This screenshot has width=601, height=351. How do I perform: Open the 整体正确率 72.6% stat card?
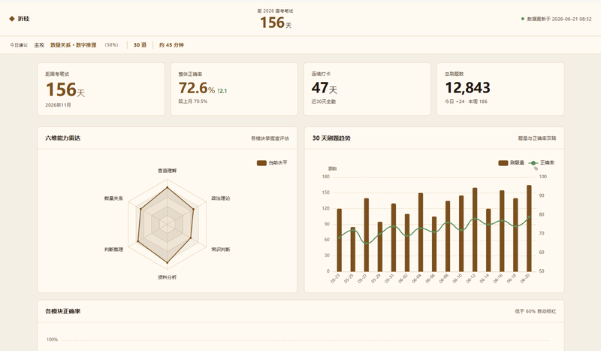(x=234, y=89)
